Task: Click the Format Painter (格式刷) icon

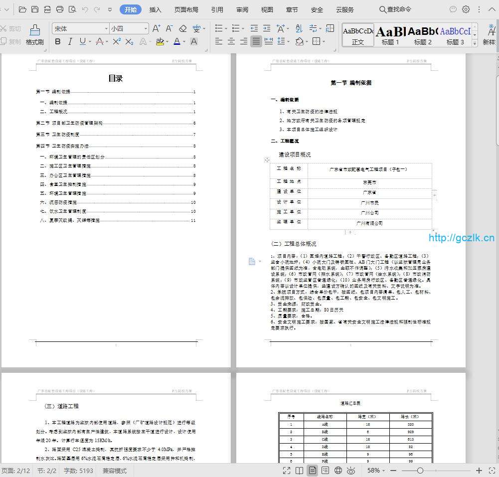Action: [34, 34]
